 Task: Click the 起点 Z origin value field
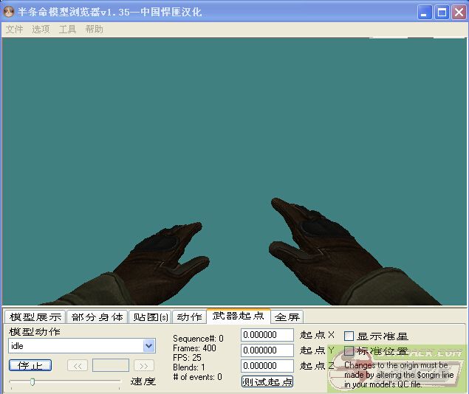pos(267,366)
